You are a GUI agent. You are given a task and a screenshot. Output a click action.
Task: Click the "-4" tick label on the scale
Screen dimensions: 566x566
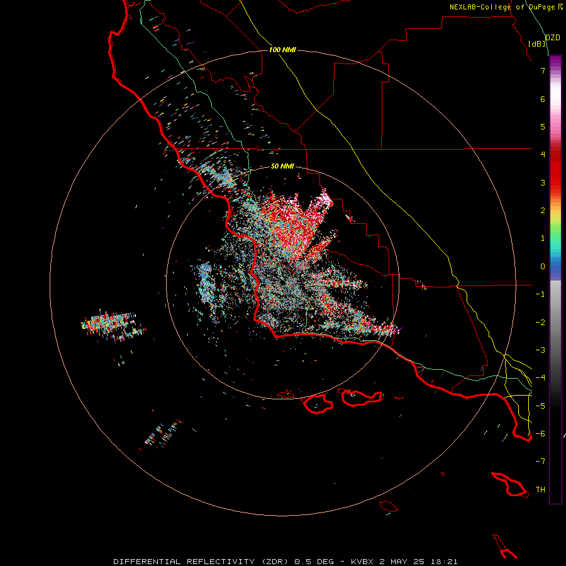point(540,378)
